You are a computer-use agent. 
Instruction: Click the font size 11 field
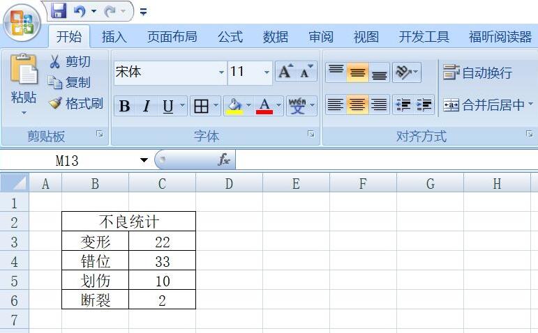click(245, 72)
